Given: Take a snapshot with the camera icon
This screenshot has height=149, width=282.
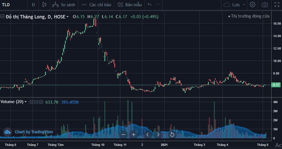Looking at the screenshot, I should (x=265, y=5).
